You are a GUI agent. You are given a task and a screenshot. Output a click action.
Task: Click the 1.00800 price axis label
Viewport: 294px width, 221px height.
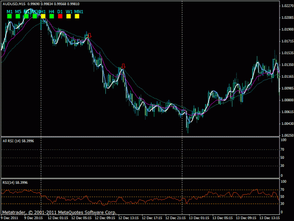287,100
